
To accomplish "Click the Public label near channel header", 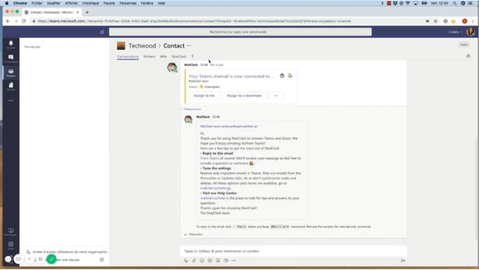I will coord(464,45).
